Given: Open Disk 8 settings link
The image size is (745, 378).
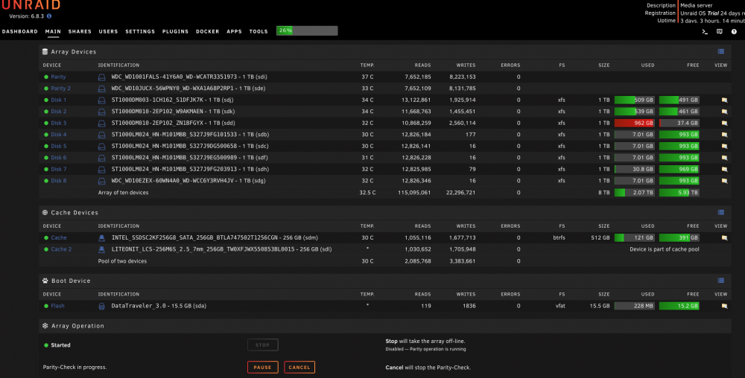Looking at the screenshot, I should (59, 181).
